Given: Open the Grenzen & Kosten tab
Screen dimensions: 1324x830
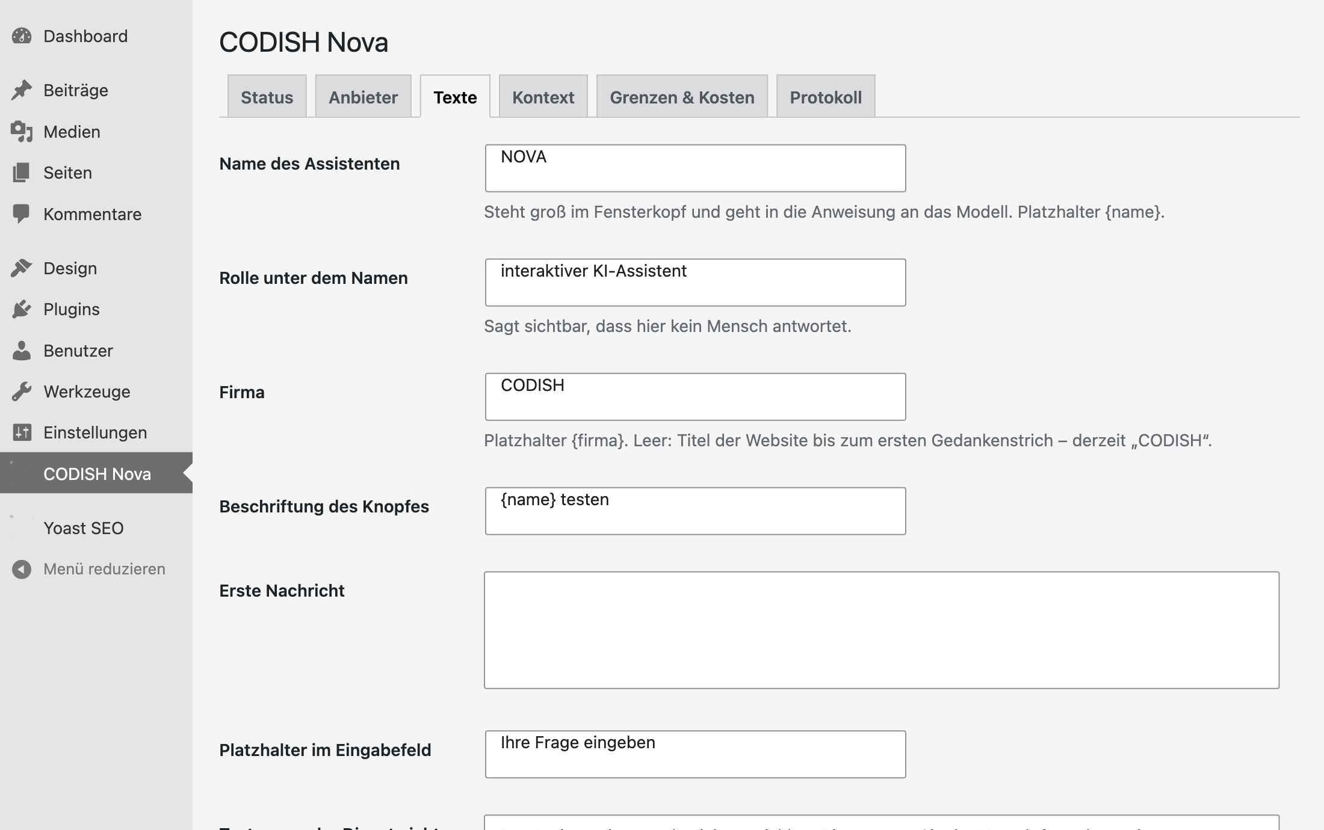Looking at the screenshot, I should [682, 96].
